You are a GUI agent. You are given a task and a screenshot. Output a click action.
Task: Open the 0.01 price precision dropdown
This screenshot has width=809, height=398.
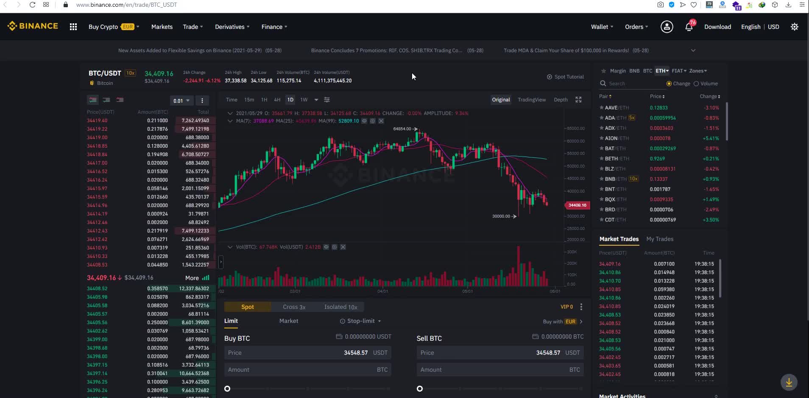(x=181, y=101)
